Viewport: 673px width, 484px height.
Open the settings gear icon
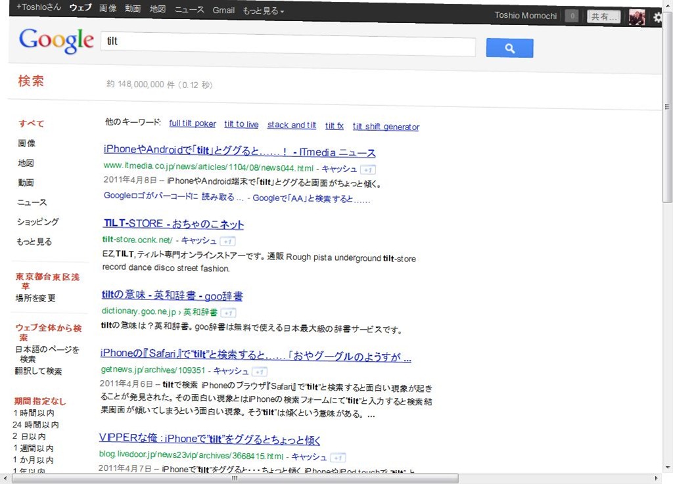657,18
